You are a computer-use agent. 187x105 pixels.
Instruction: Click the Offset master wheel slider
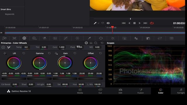point(91,79)
